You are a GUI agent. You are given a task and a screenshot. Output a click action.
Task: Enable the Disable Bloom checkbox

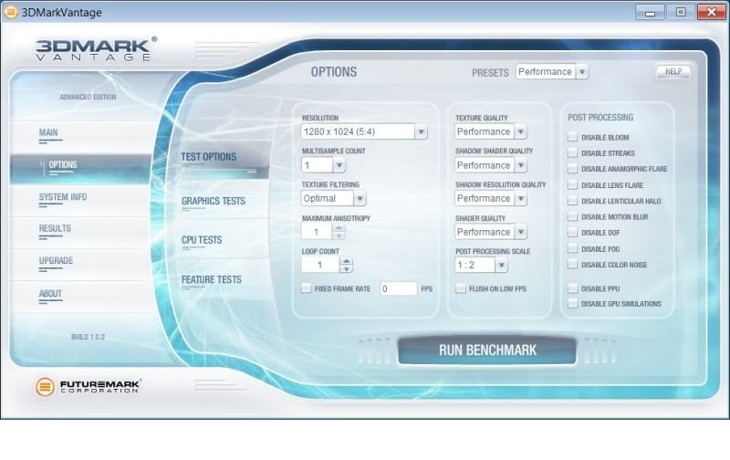[572, 137]
